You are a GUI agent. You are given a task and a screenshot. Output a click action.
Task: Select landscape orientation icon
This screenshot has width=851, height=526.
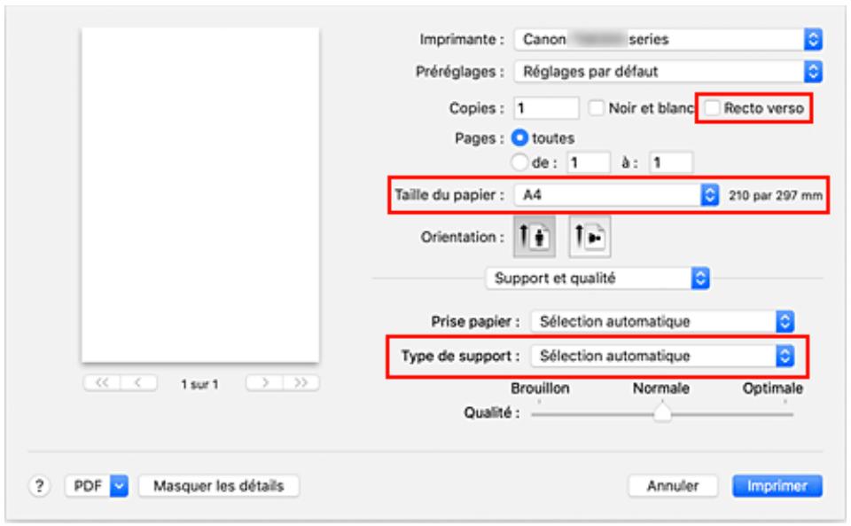tap(589, 237)
